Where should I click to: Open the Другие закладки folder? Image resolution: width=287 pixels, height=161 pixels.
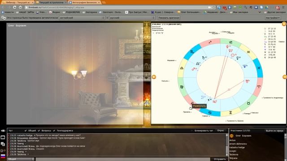coord(274,12)
